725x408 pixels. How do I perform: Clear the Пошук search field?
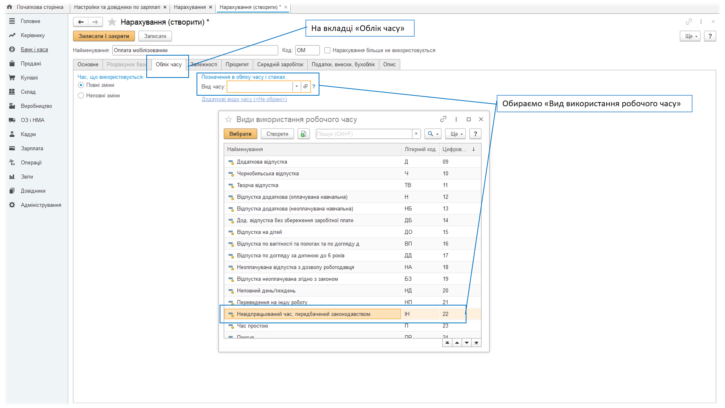[x=416, y=134]
